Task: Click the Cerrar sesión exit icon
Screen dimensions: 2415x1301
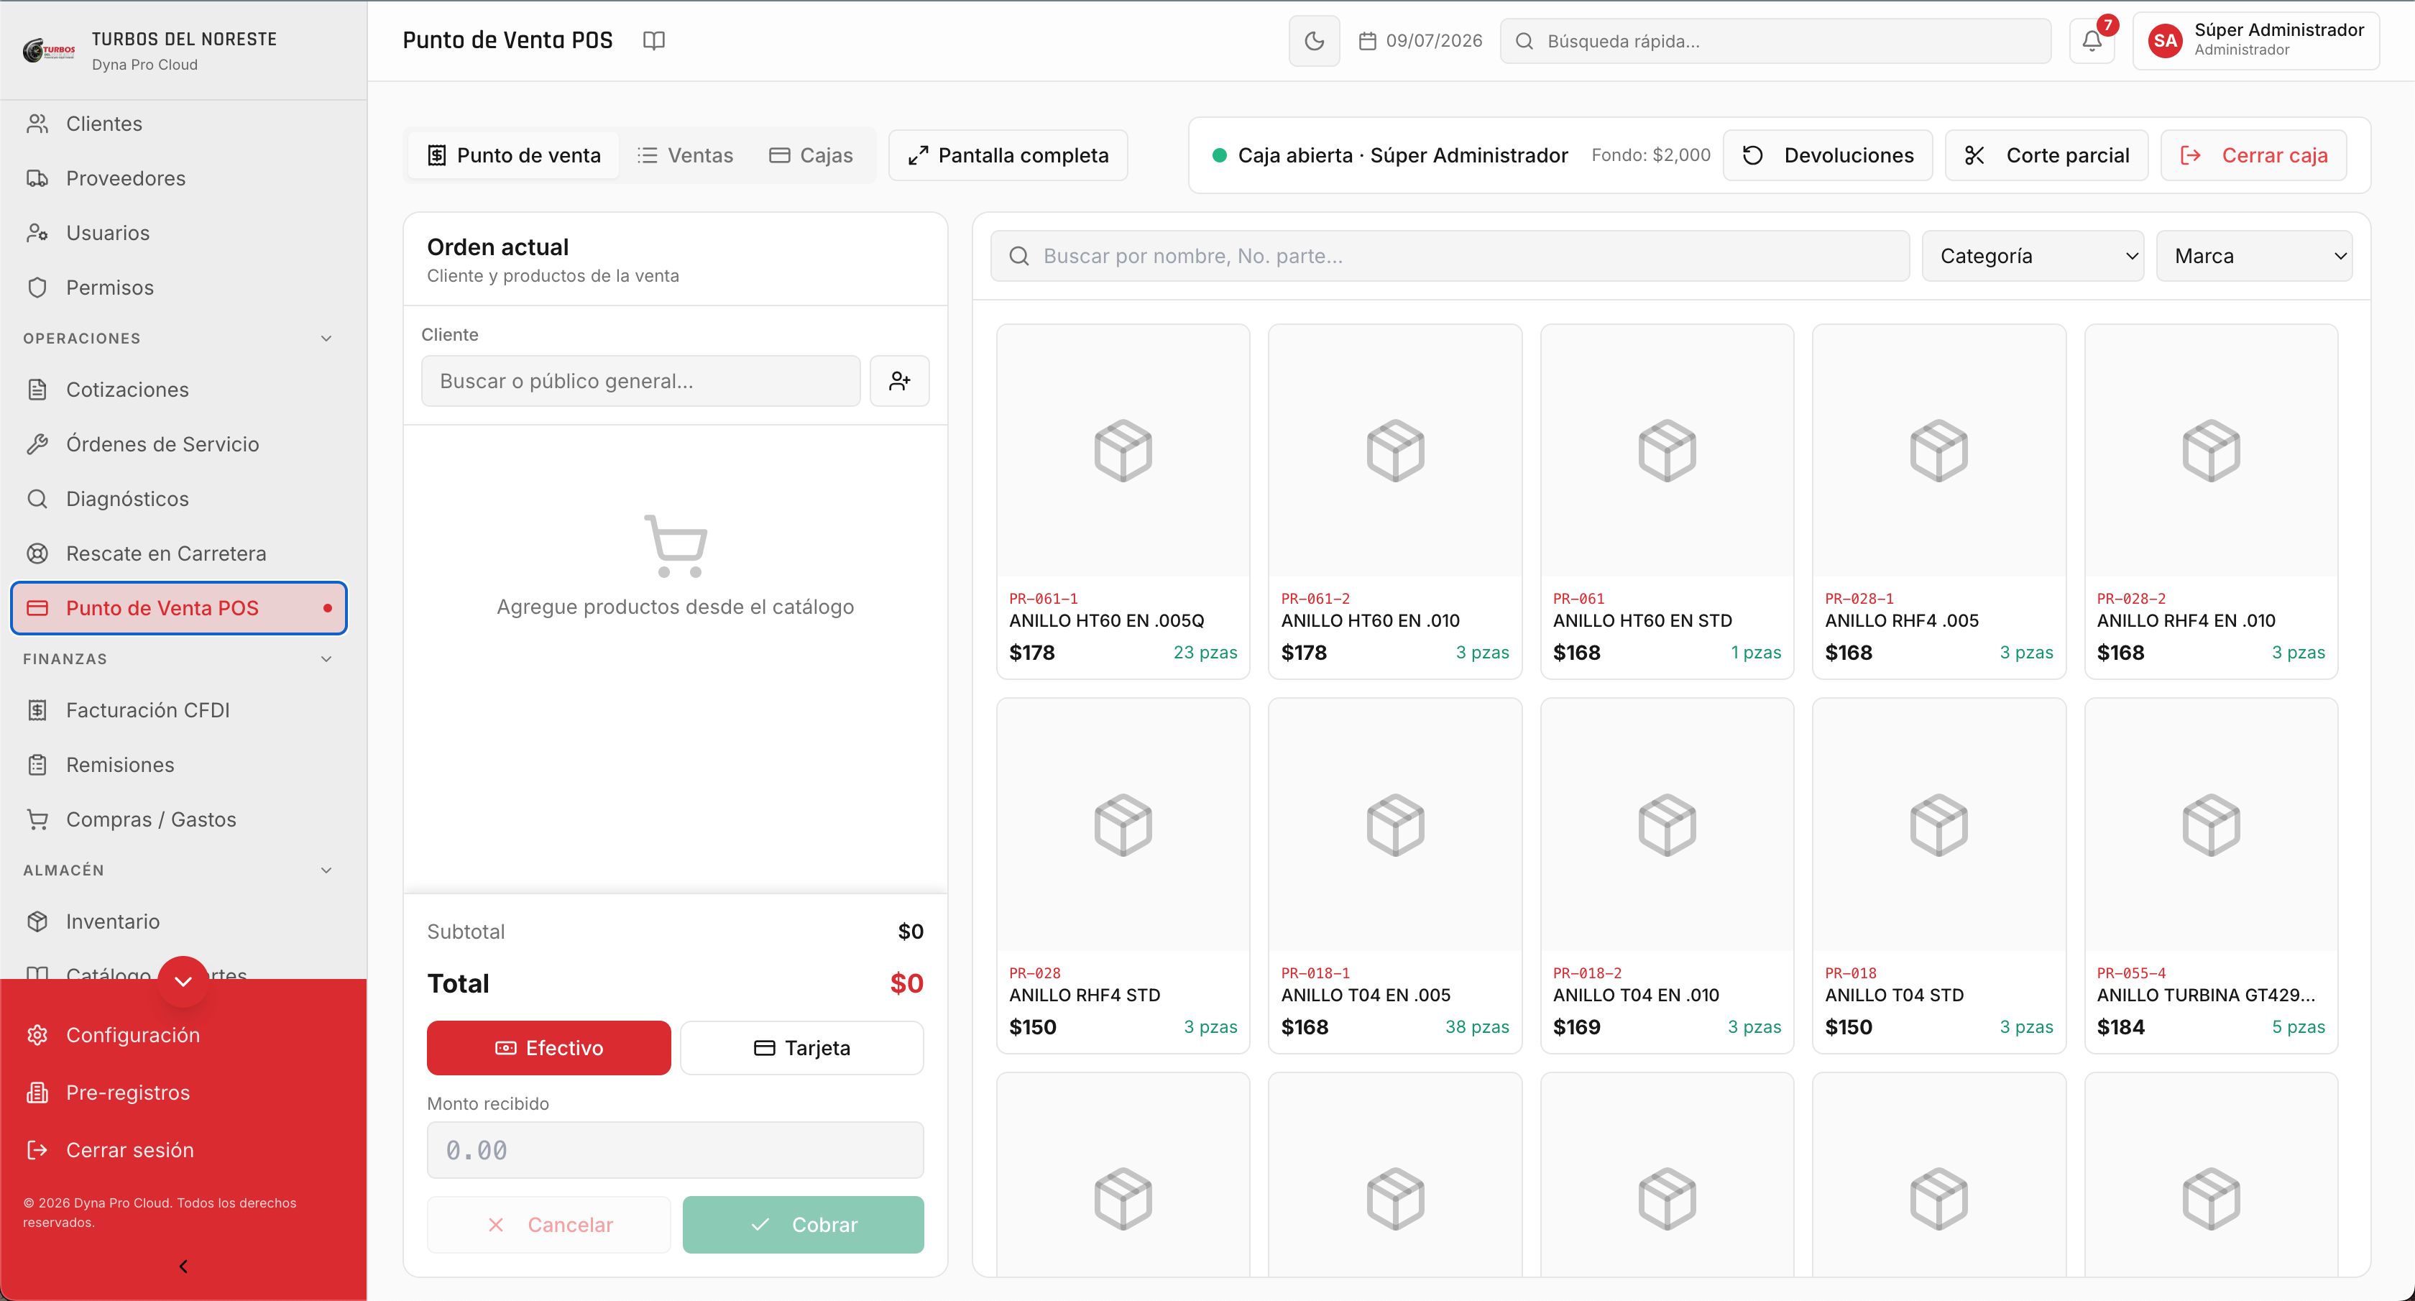Action: [37, 1150]
